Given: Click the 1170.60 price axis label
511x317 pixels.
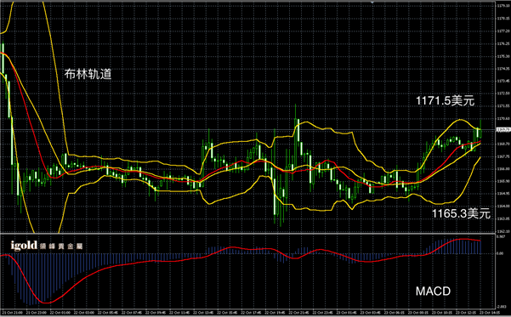Looking at the screenshot, I should [x=502, y=119].
